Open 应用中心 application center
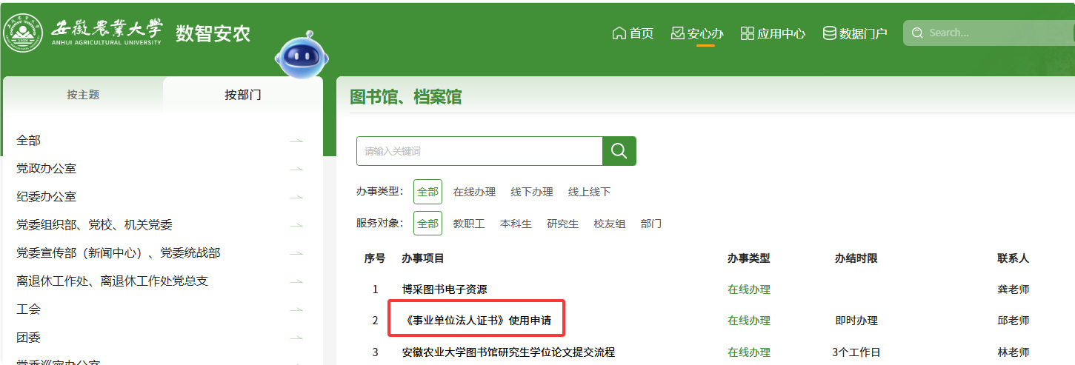The image size is (1075, 365). [x=773, y=33]
